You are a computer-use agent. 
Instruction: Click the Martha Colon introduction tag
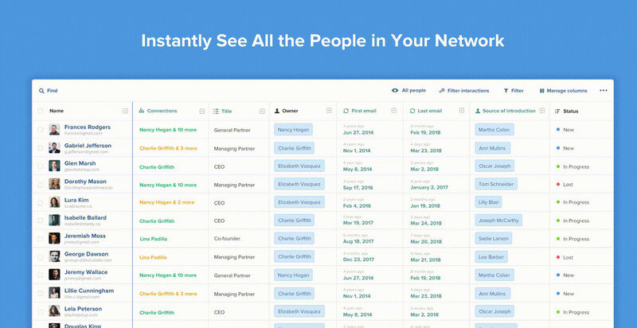(494, 129)
